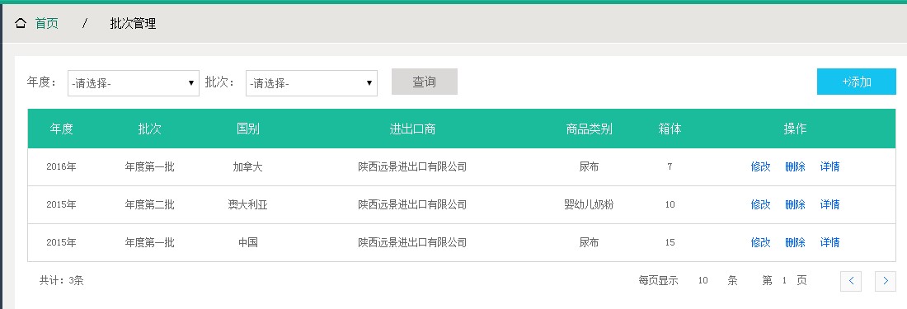907x309 pixels.
Task: Click the 进出口商 column header
Action: click(x=412, y=129)
